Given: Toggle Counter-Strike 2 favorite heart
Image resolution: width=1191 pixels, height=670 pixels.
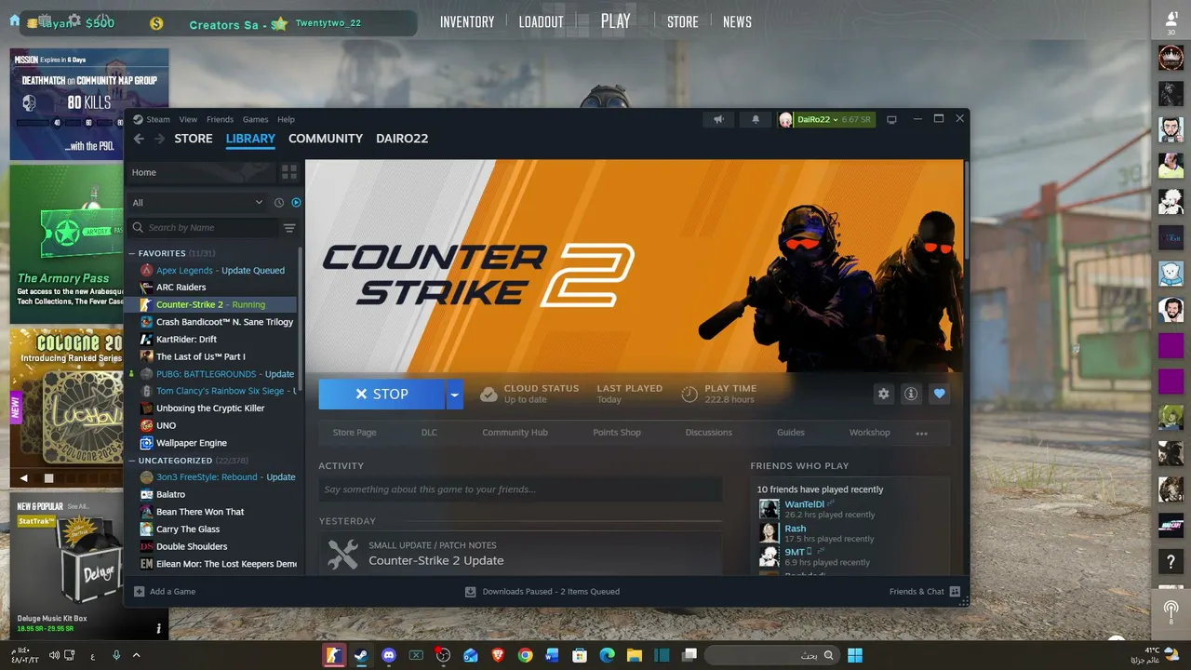Looking at the screenshot, I should tap(939, 394).
